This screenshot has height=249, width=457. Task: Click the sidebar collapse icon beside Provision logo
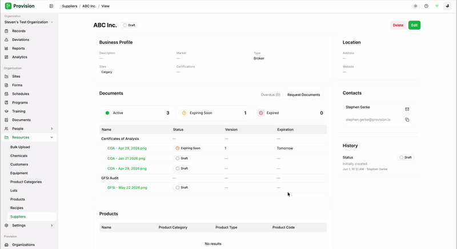tap(51, 6)
